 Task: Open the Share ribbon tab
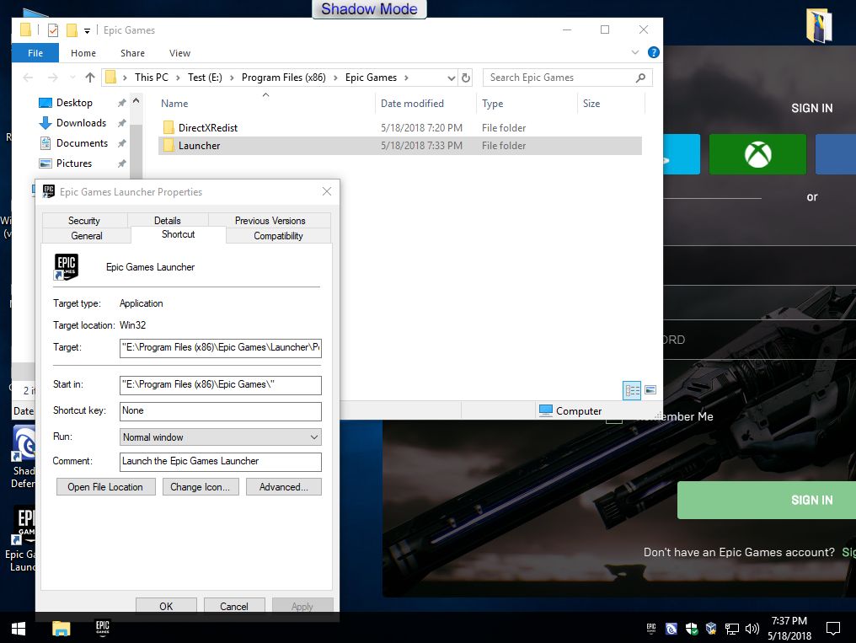tap(132, 53)
